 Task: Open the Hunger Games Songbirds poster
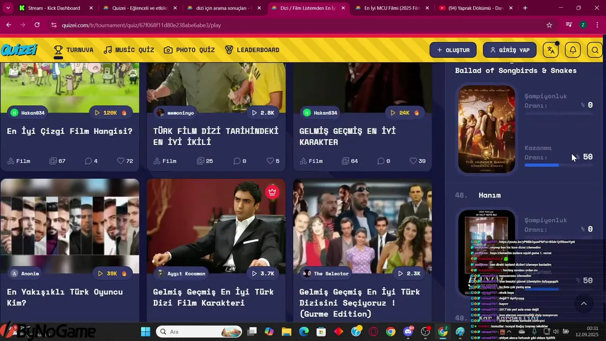(486, 129)
